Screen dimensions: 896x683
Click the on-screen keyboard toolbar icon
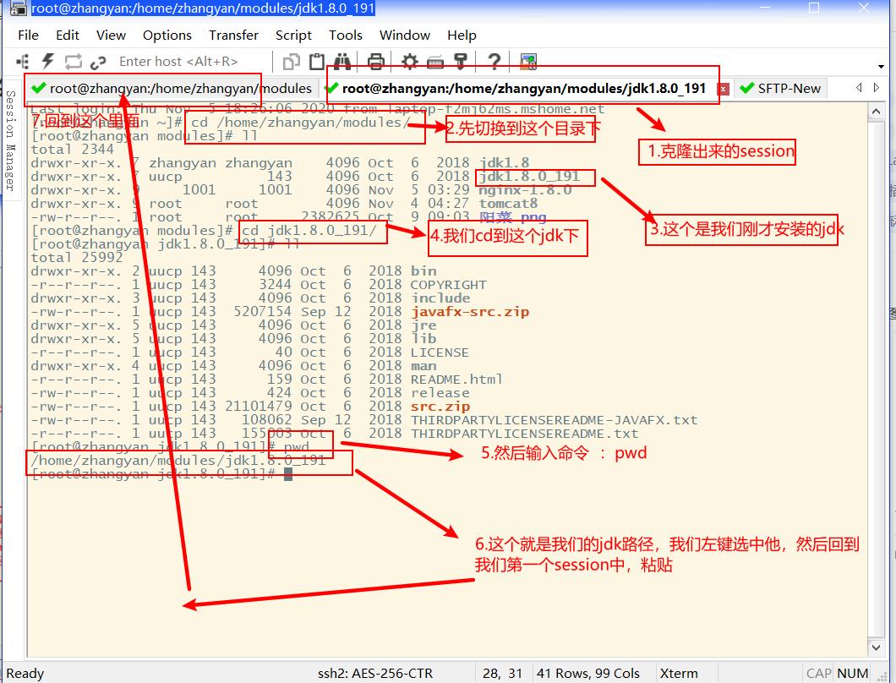point(437,61)
